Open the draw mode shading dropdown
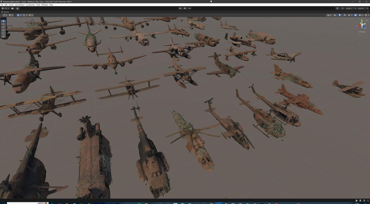Viewport: 370px width, 204px height. (x=329, y=15)
